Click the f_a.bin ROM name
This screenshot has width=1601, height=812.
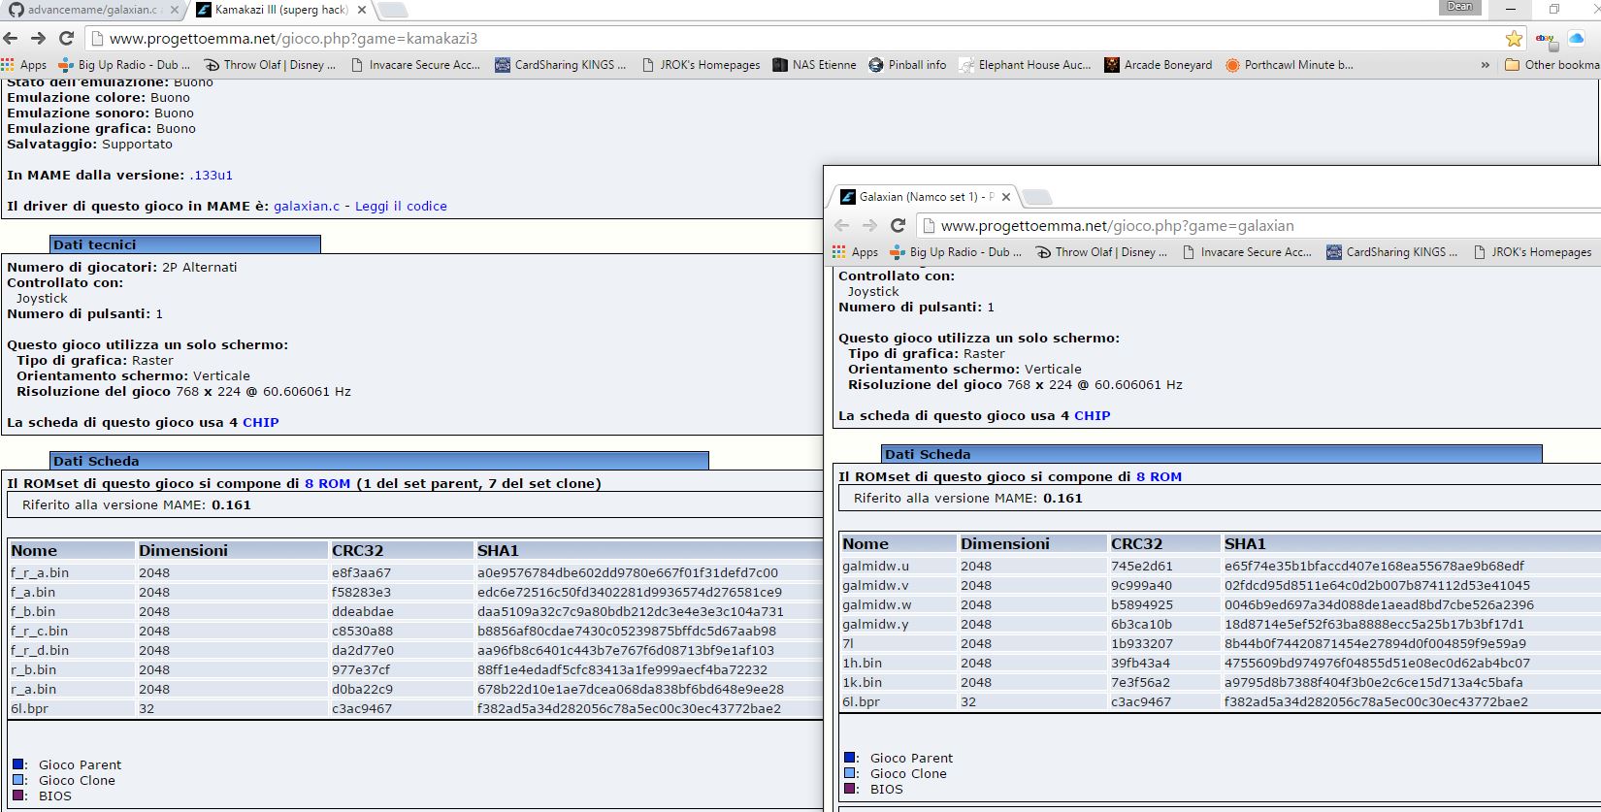coord(33,593)
